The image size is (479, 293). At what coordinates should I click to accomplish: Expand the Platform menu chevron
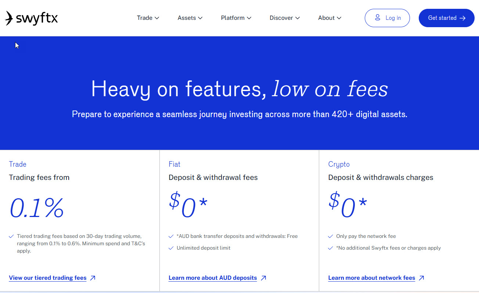pos(249,18)
